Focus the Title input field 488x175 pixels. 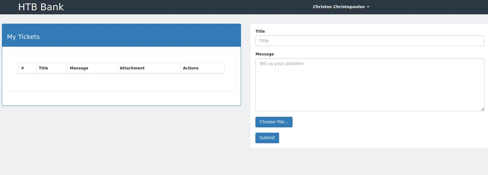370,41
